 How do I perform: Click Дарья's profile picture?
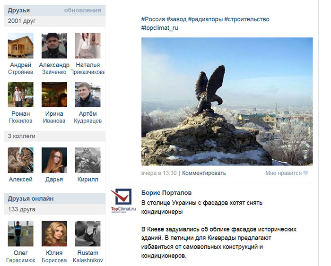click(54, 160)
